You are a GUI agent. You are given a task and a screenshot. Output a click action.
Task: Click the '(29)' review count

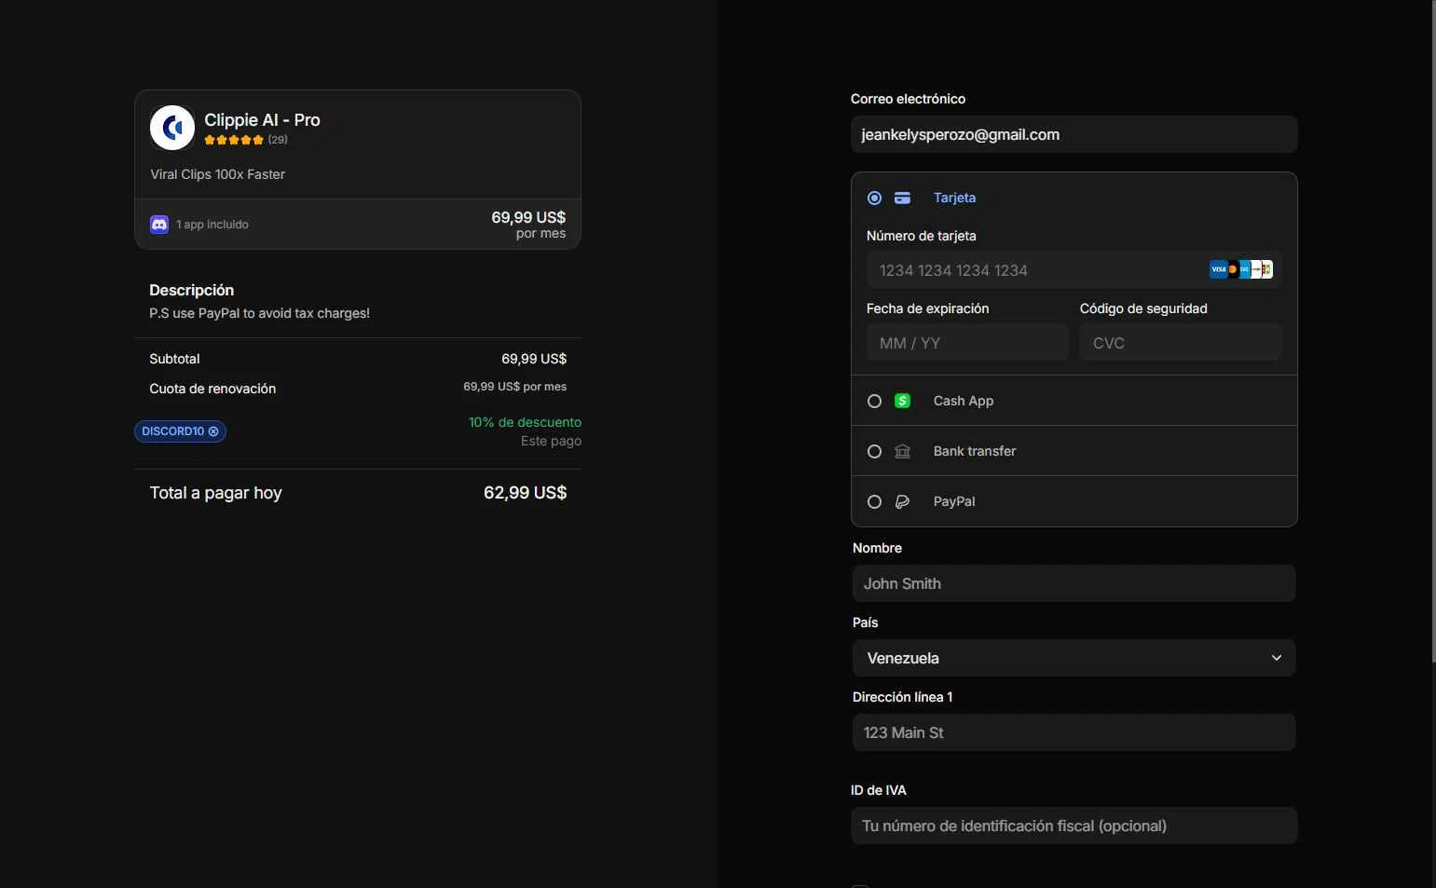(x=278, y=140)
